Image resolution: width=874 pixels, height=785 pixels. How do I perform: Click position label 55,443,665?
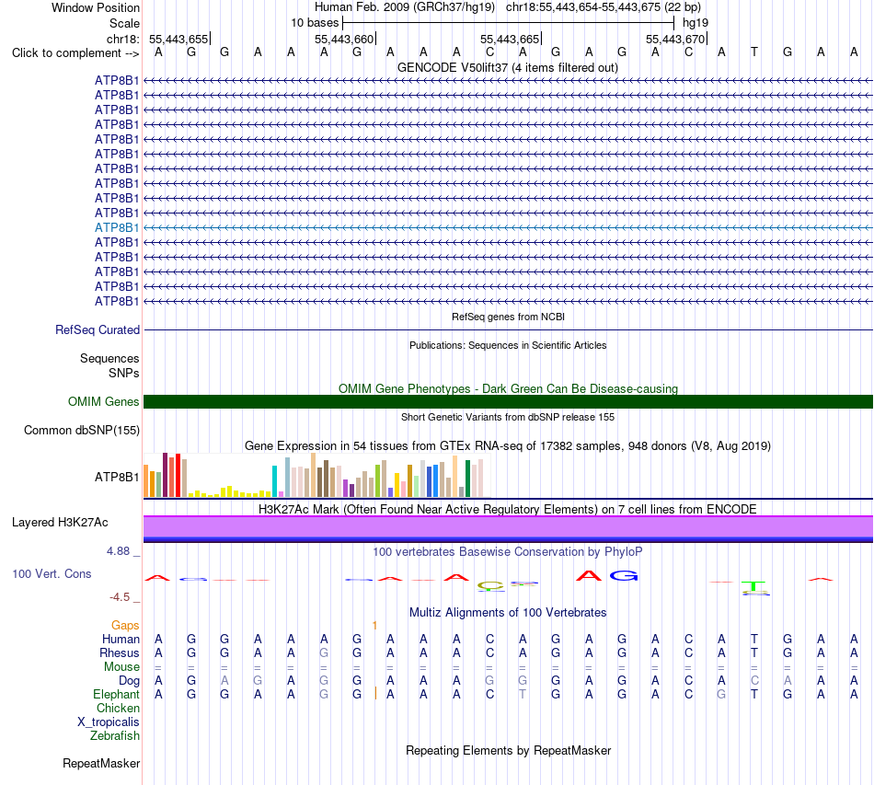[x=510, y=39]
